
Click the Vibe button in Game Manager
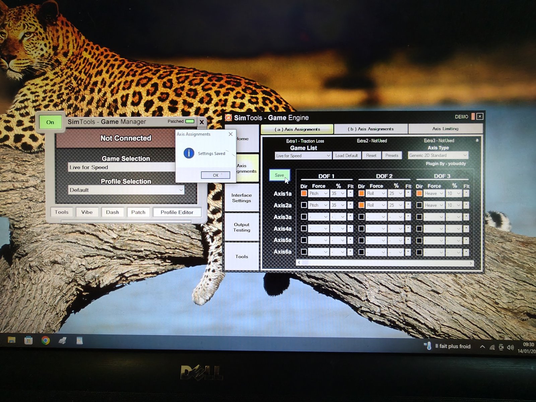[87, 212]
